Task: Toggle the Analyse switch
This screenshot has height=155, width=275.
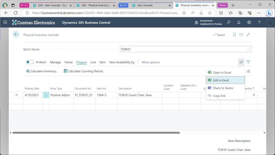Action: 30,62
